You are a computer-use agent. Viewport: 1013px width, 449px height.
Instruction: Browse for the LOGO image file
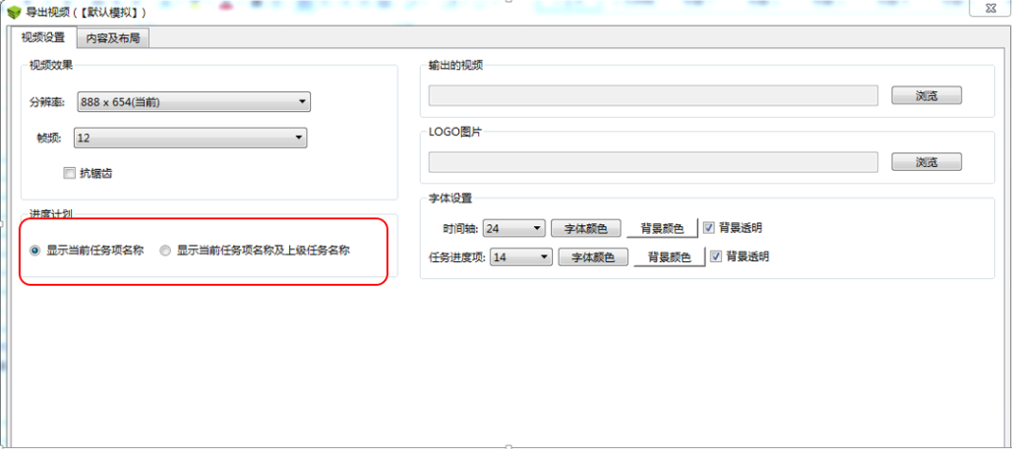pyautogui.click(x=926, y=162)
